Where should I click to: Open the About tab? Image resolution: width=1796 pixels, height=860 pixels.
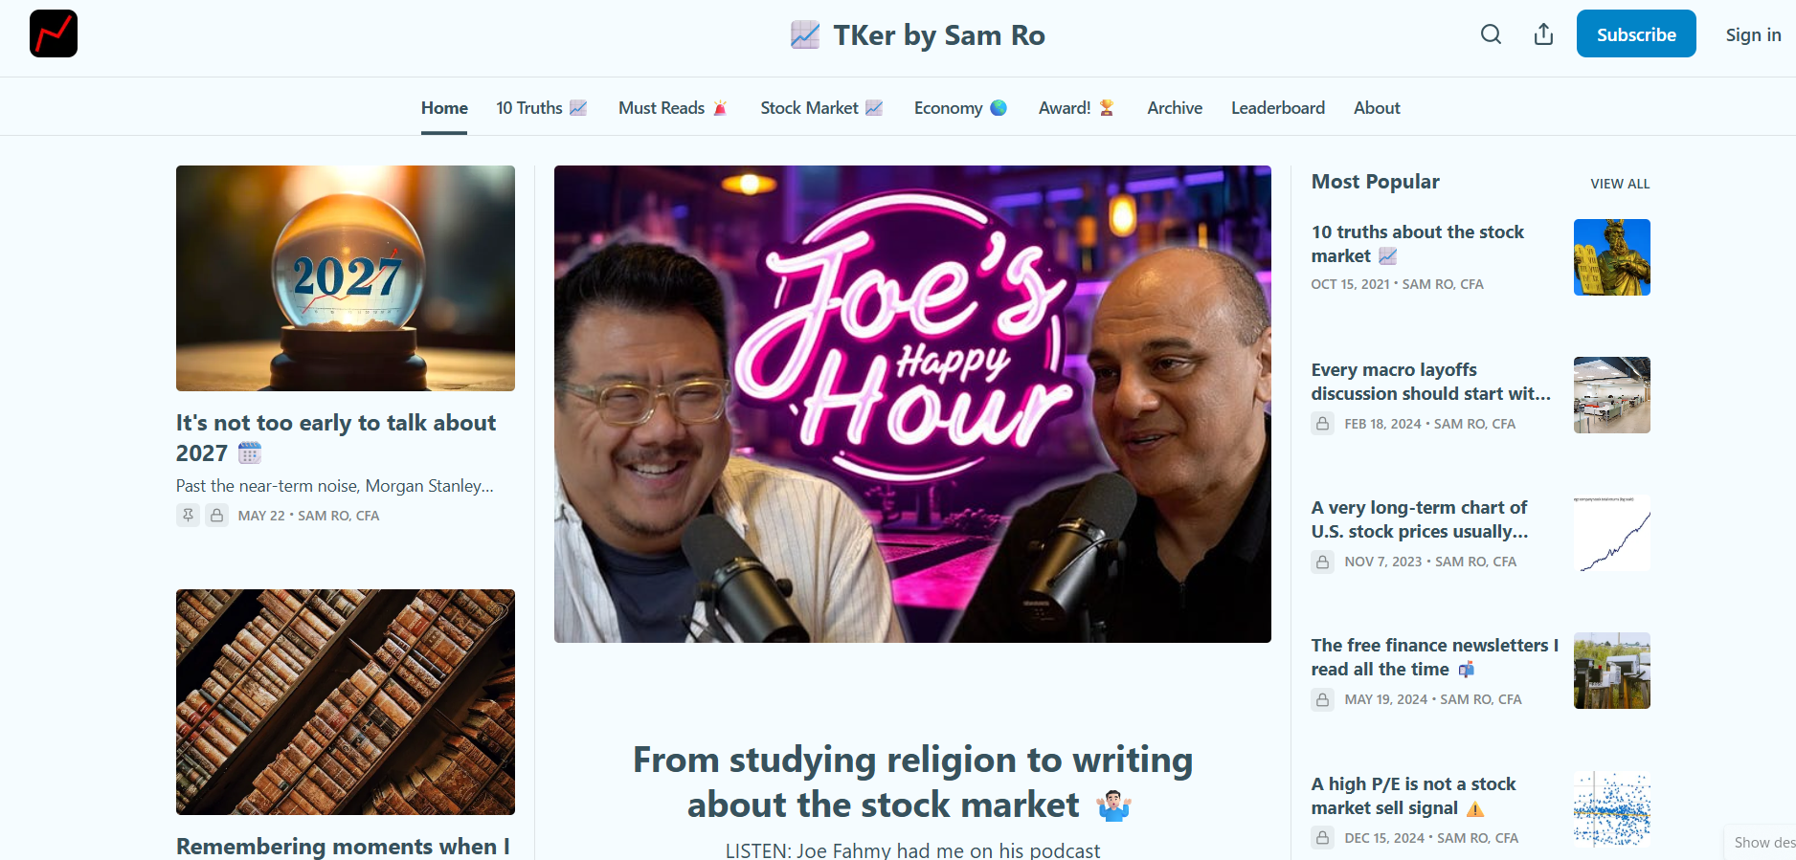[x=1377, y=108]
